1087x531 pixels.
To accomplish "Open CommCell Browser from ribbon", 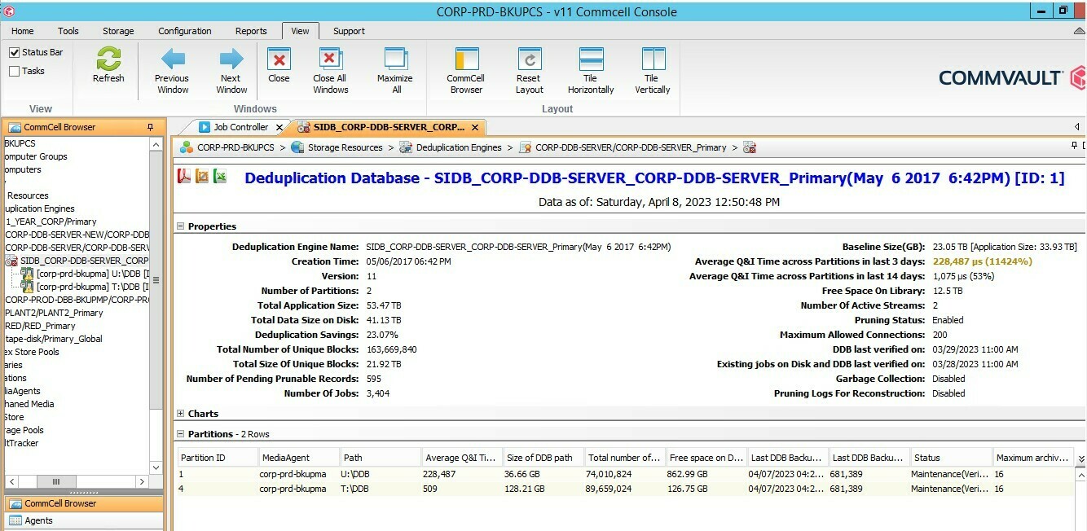I will pyautogui.click(x=466, y=59).
